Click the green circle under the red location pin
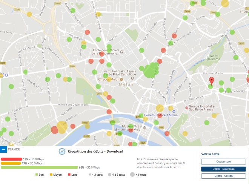This screenshot has width=249, height=184. coord(211,86)
